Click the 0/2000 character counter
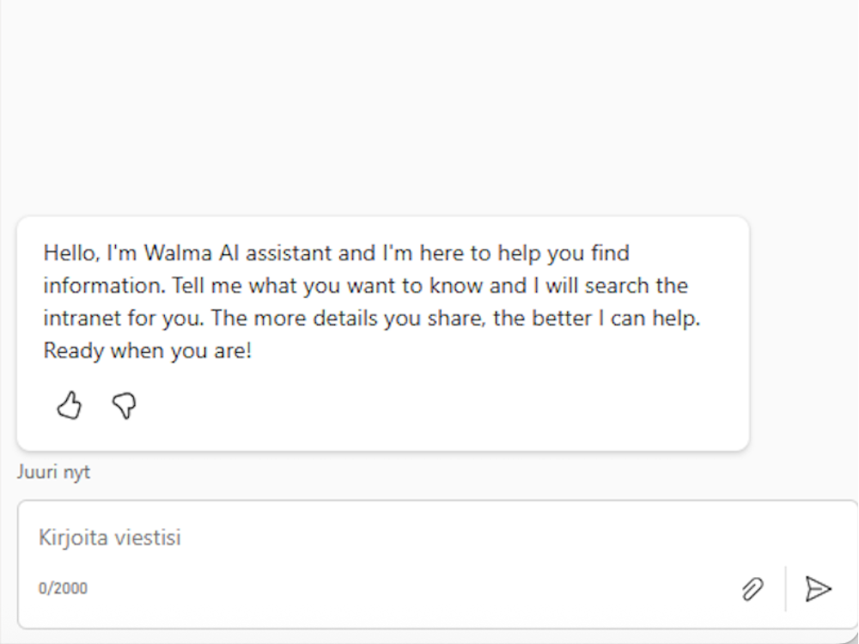Screen dimensions: 859x644 click(x=63, y=589)
